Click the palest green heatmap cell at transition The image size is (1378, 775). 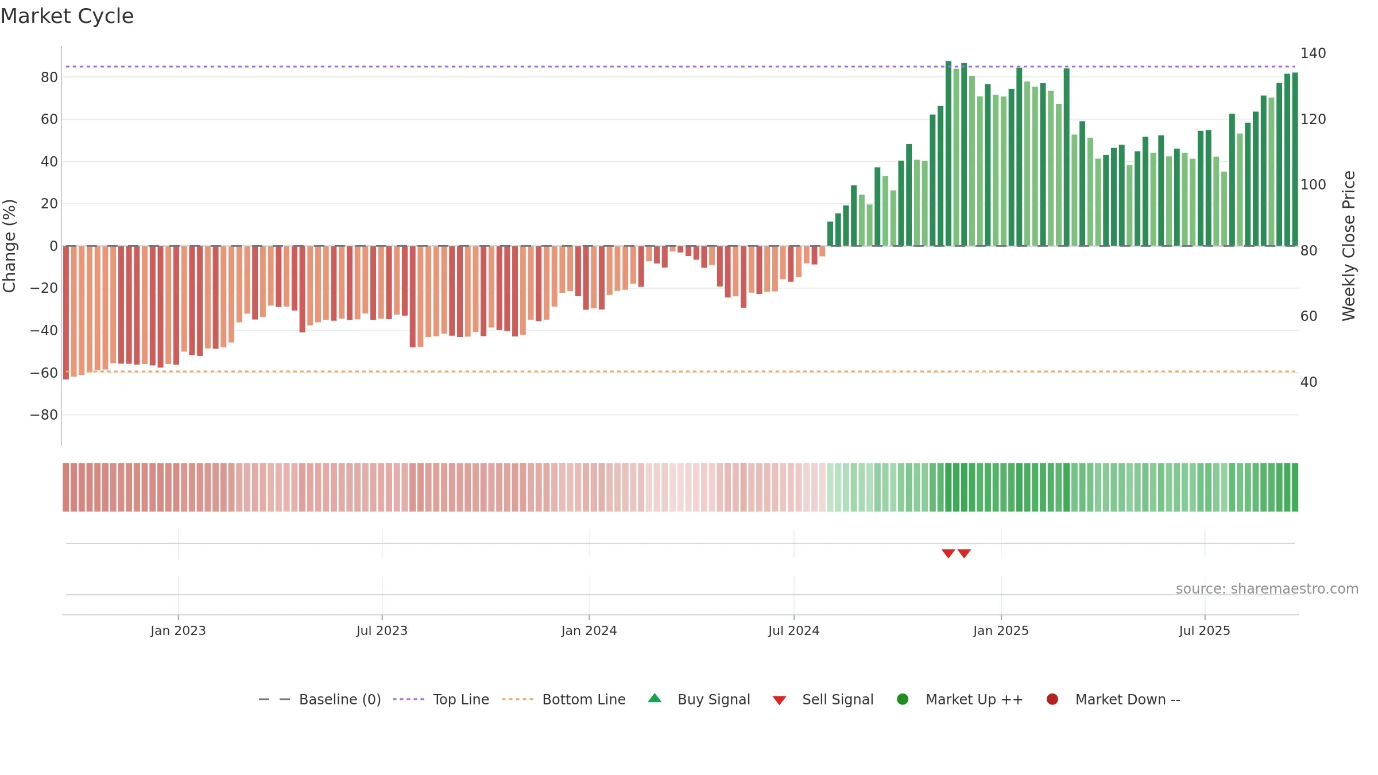(830, 487)
